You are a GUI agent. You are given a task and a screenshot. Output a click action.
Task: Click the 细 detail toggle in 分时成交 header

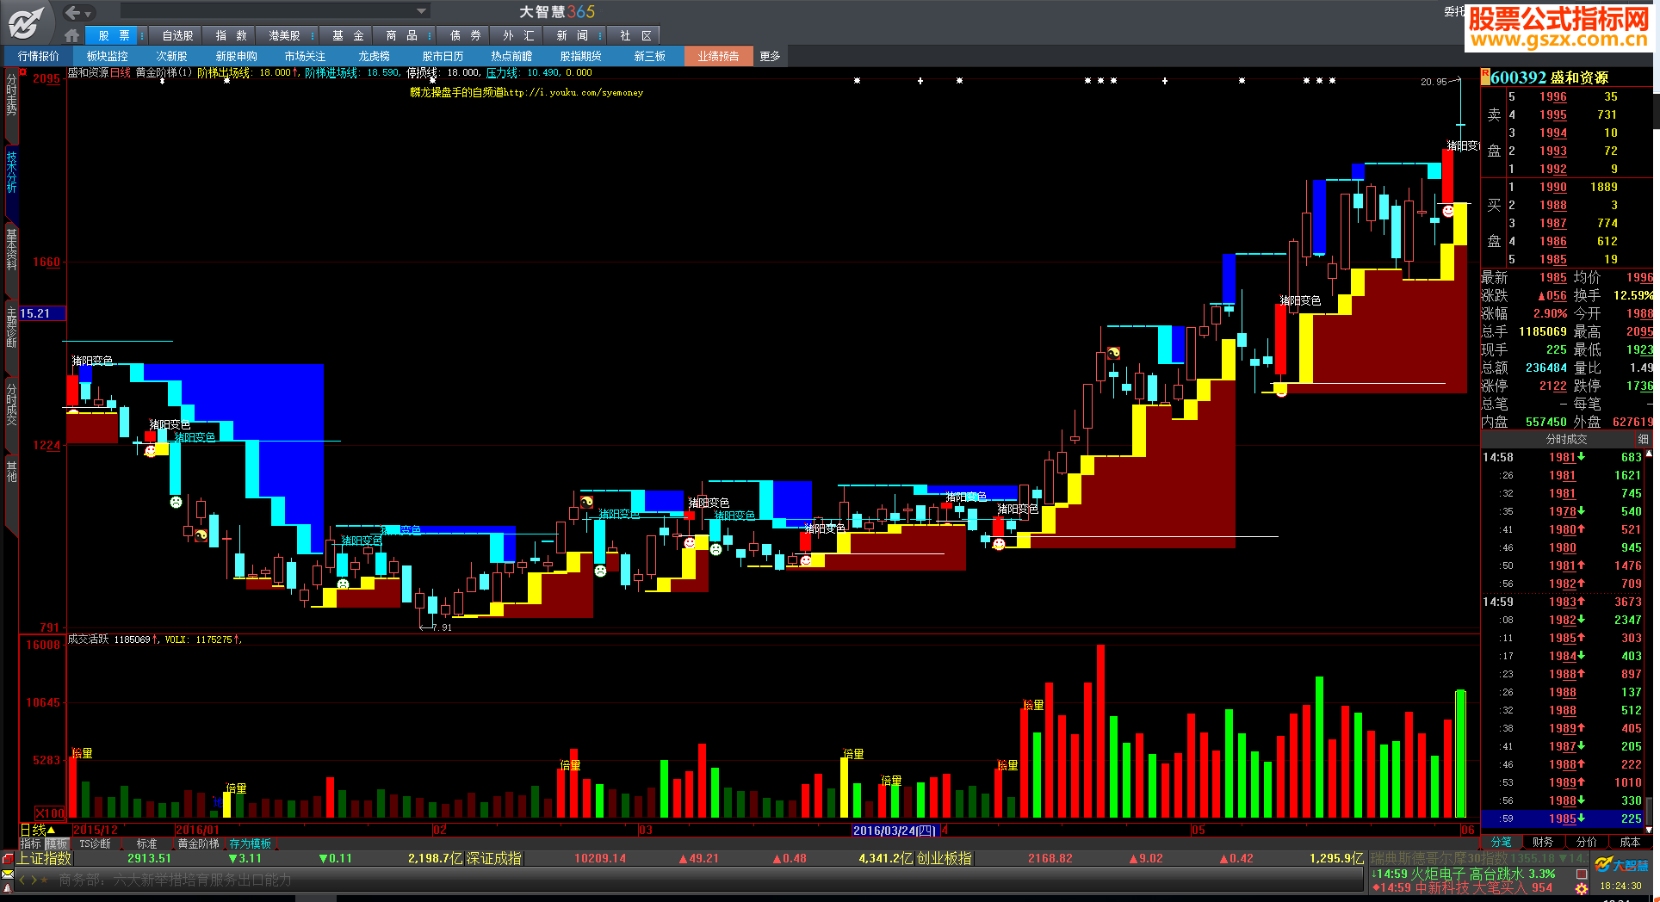(1643, 439)
